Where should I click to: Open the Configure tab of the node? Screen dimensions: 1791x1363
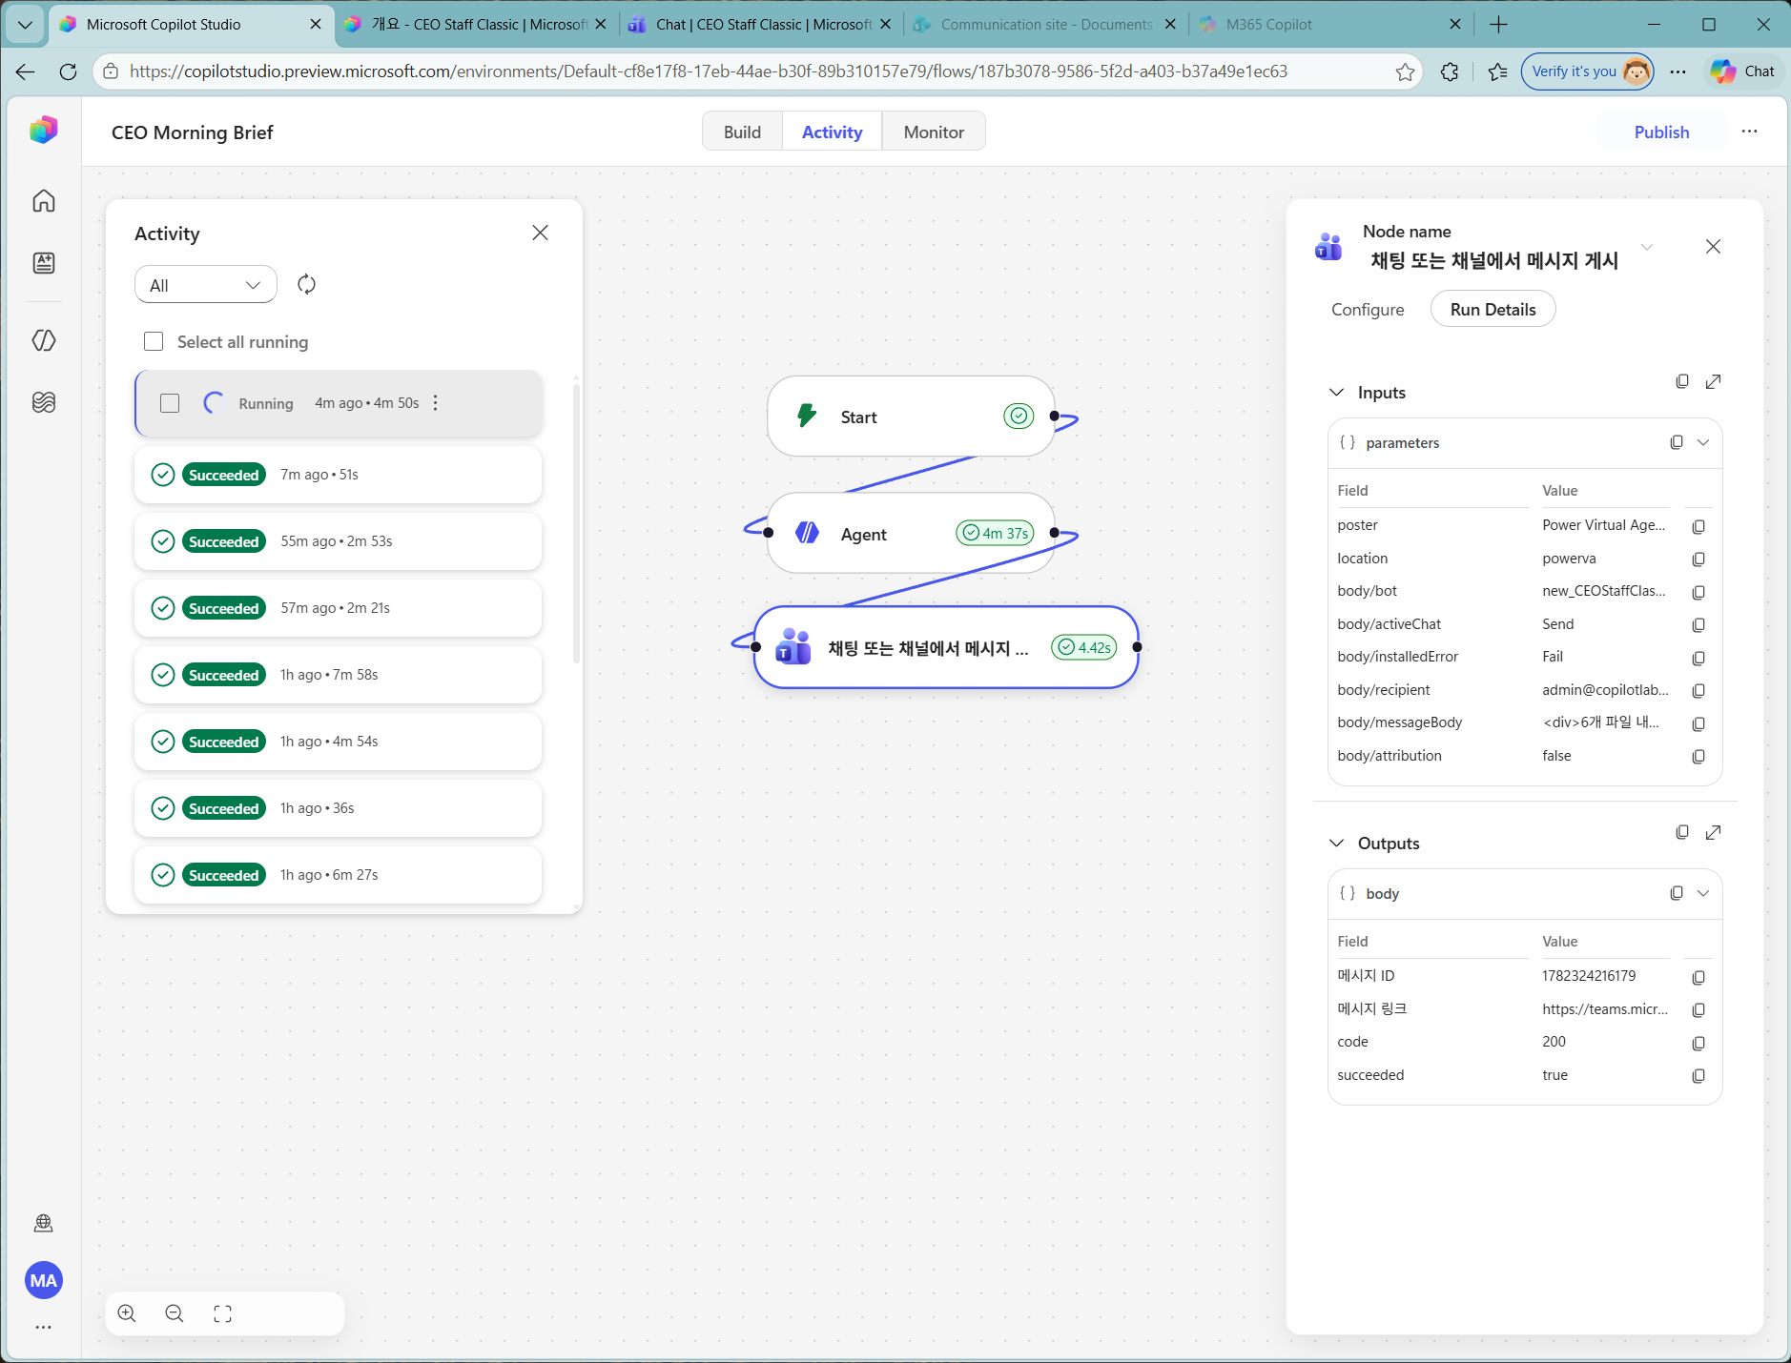(1368, 310)
